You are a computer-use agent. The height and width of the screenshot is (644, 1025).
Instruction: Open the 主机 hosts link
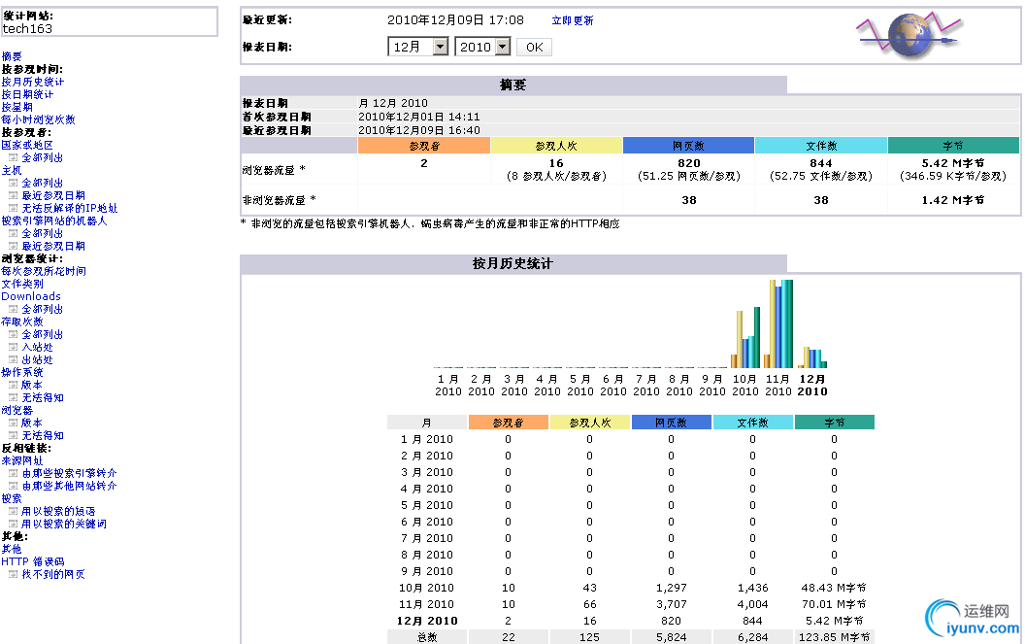tap(12, 170)
